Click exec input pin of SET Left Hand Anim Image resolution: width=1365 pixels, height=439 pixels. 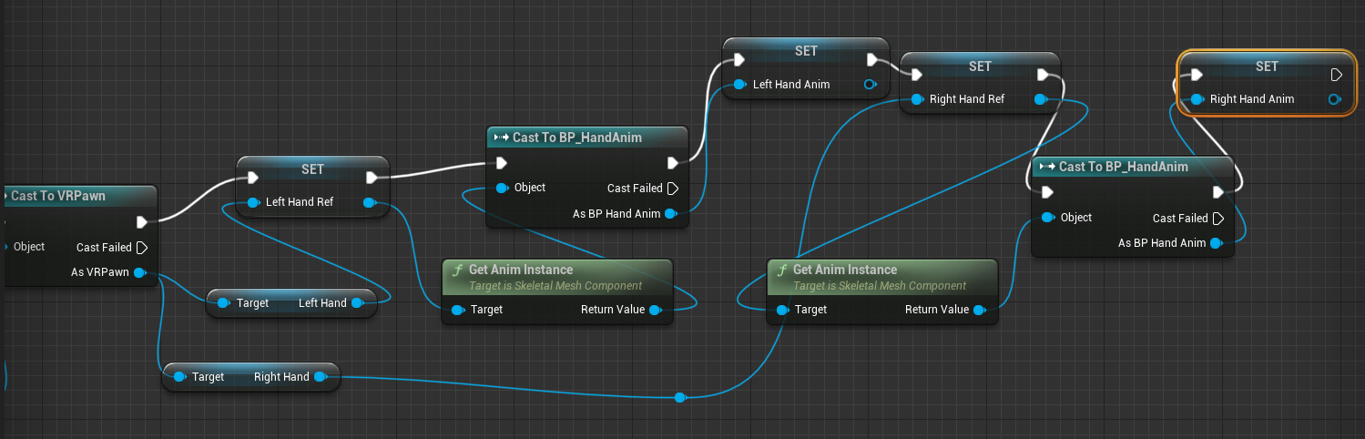pos(739,60)
